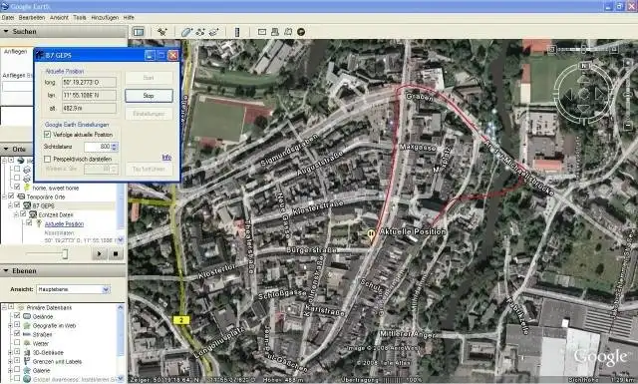This screenshot has width=638, height=384.
Task: Click the center button of the navigation ring
Action: 584,95
